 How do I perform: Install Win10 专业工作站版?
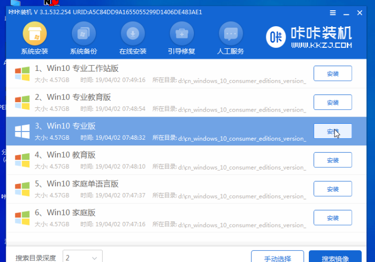[332, 73]
